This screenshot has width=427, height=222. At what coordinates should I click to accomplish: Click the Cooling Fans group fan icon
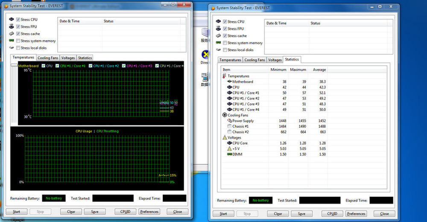pos(225,115)
